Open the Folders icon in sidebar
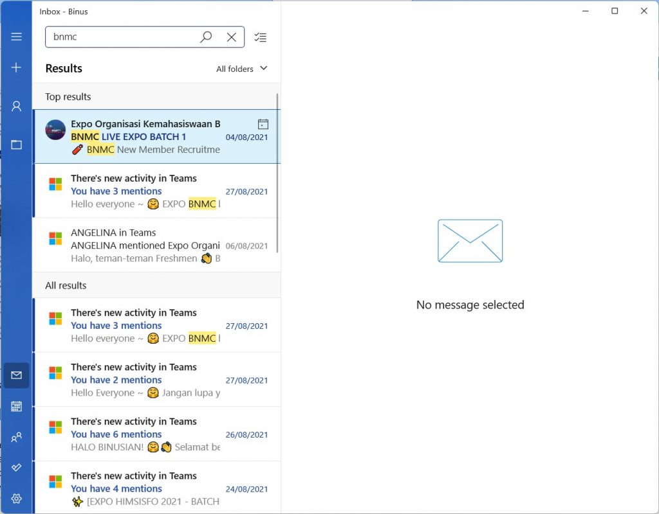This screenshot has height=514, width=659. click(17, 145)
